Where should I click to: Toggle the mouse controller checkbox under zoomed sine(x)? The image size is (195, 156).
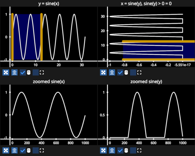pos(23,150)
